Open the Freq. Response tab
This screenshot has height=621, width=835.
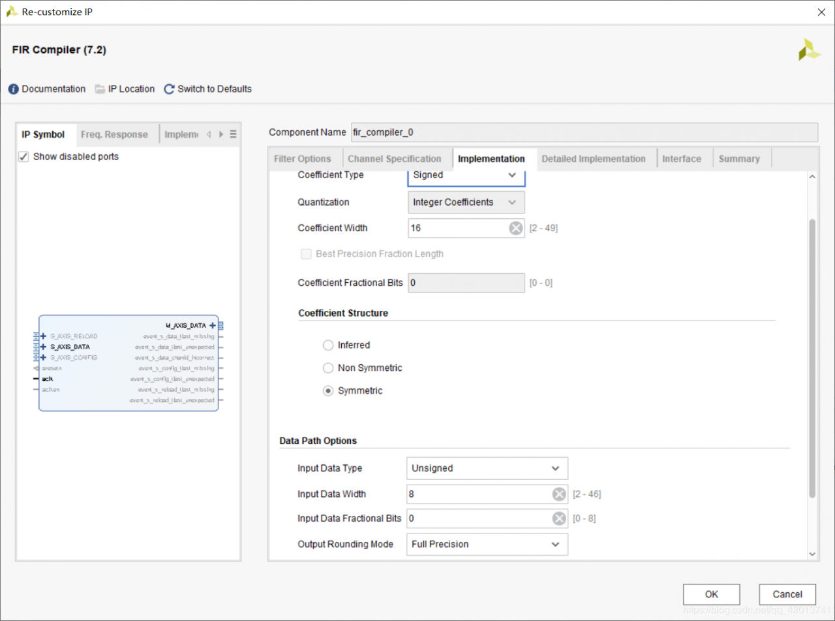[114, 135]
